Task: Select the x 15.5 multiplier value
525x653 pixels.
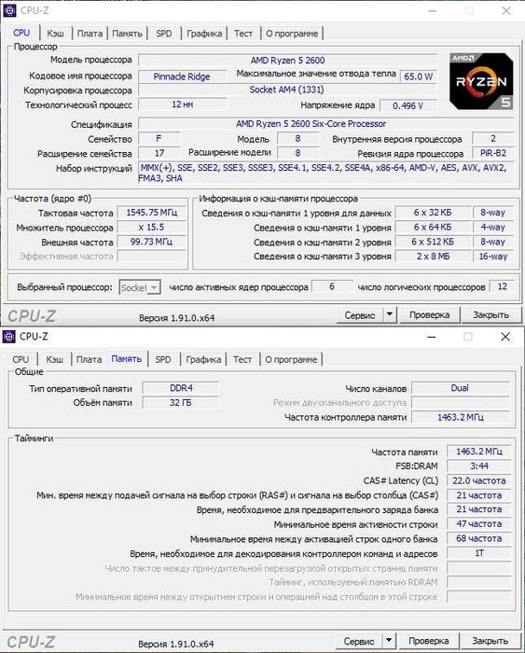Action: (x=152, y=227)
